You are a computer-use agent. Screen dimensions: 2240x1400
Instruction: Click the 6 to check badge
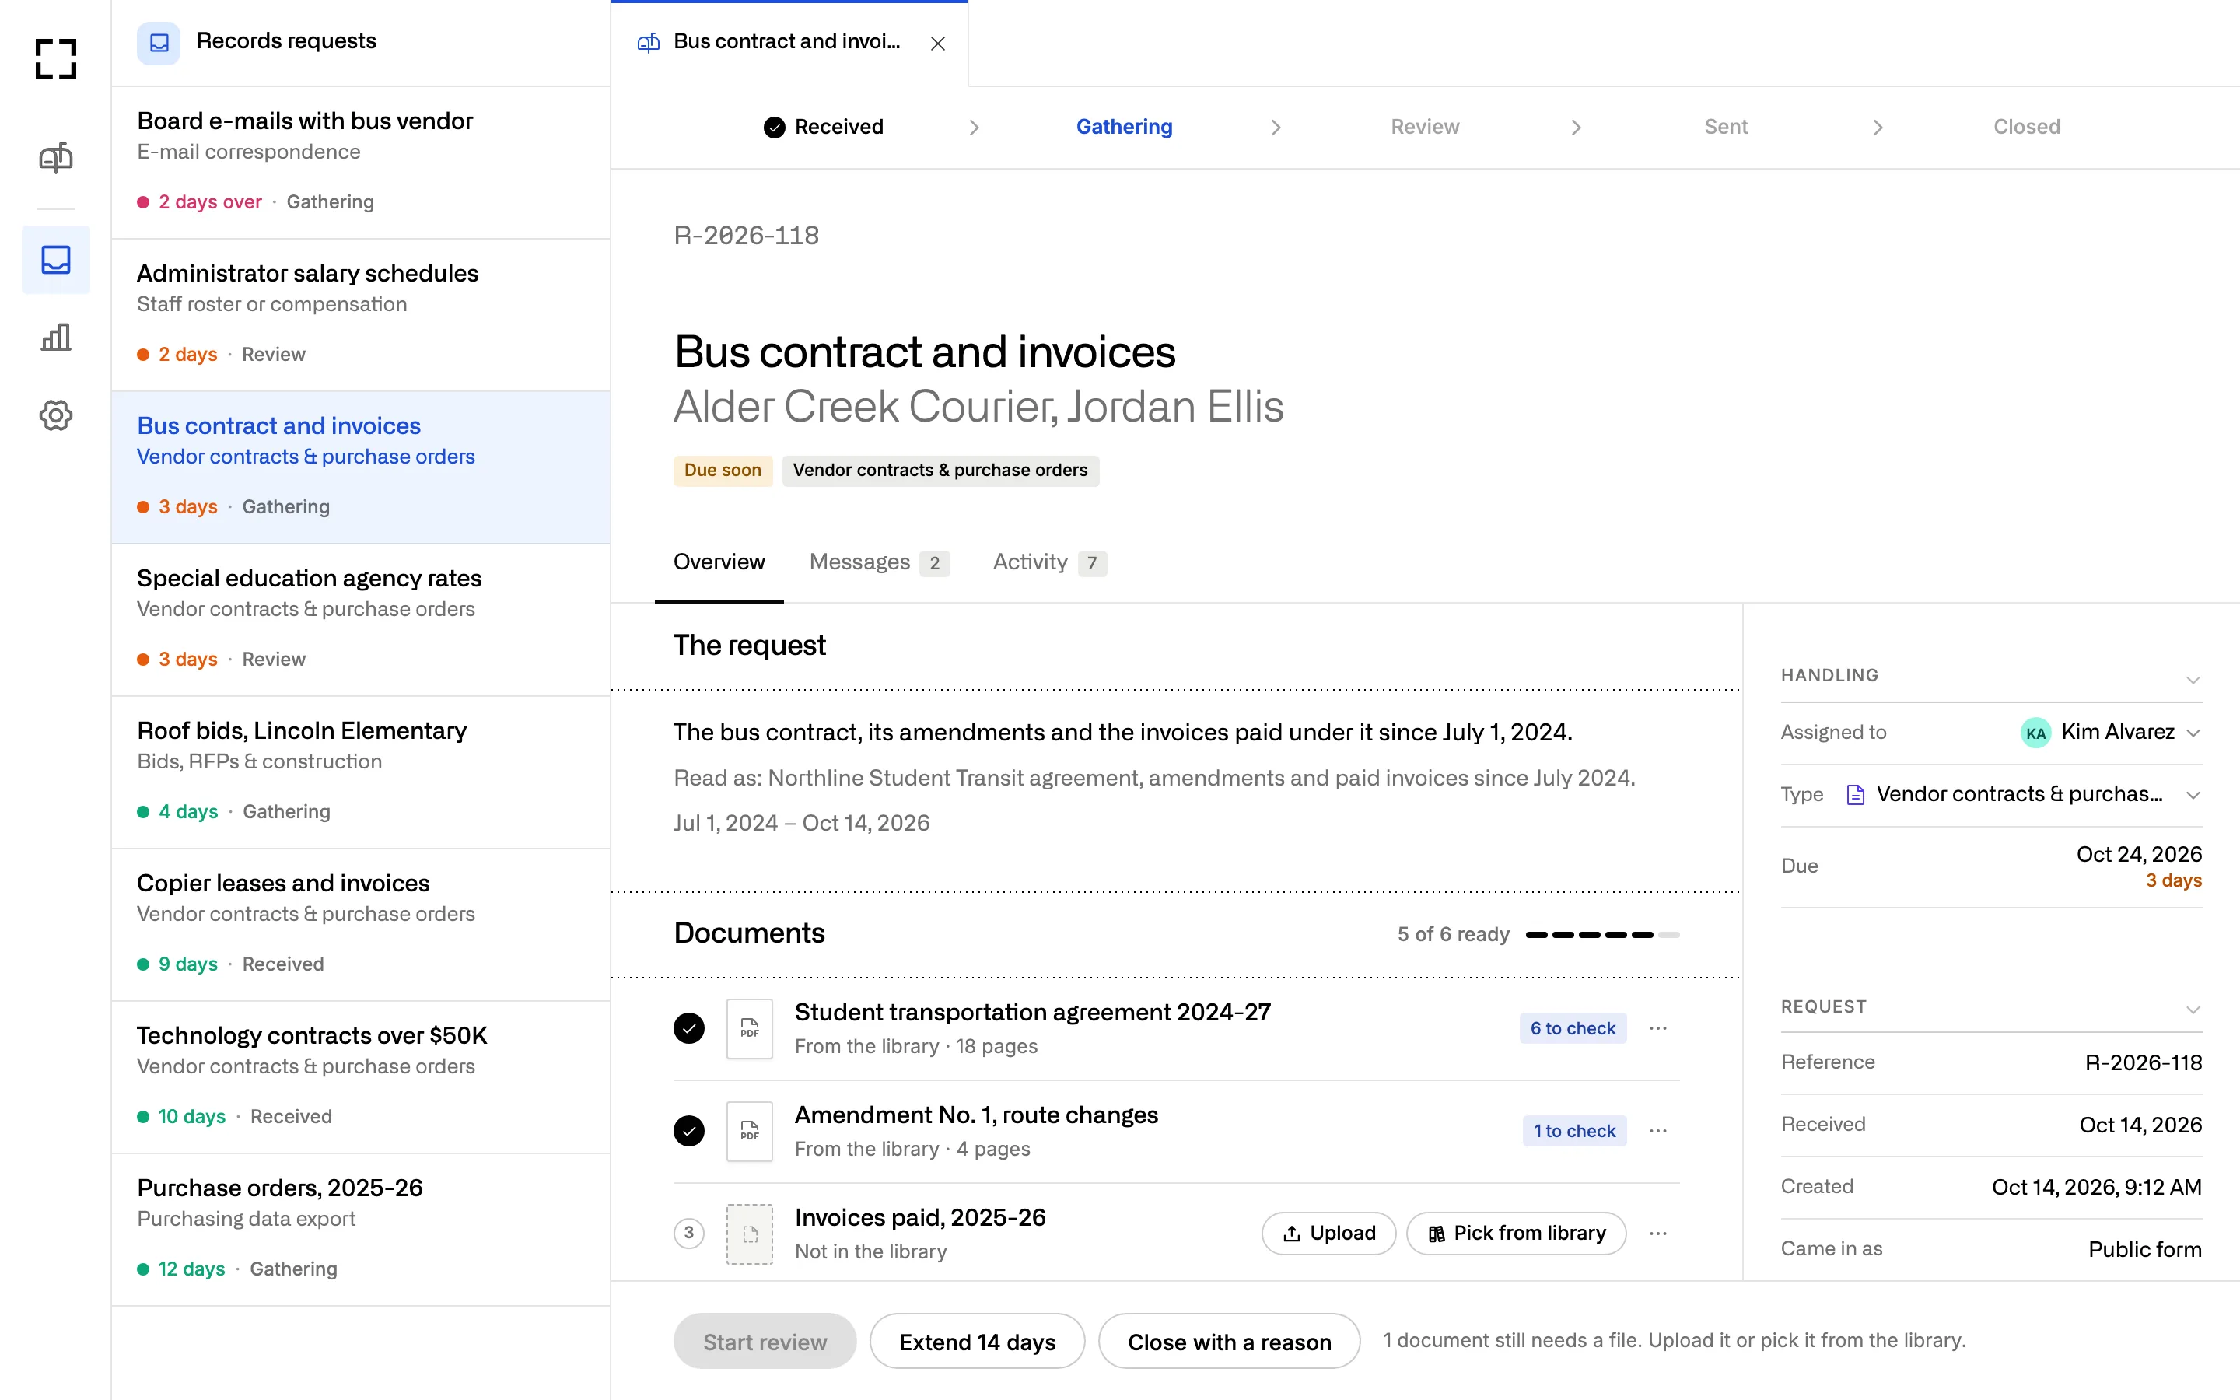(x=1573, y=1029)
